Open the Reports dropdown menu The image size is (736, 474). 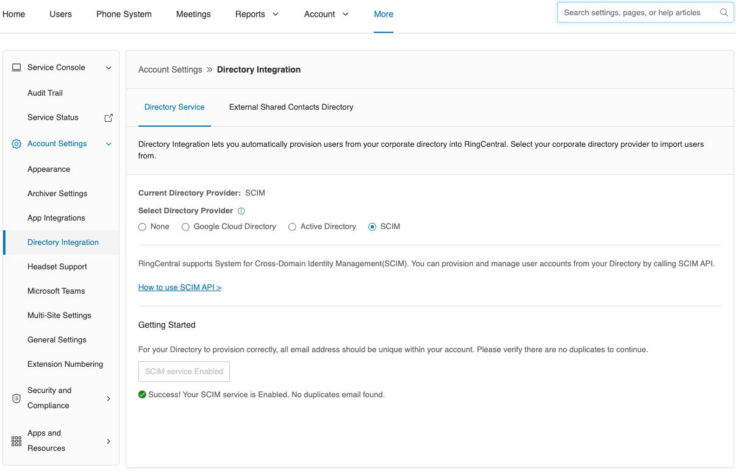tap(257, 14)
